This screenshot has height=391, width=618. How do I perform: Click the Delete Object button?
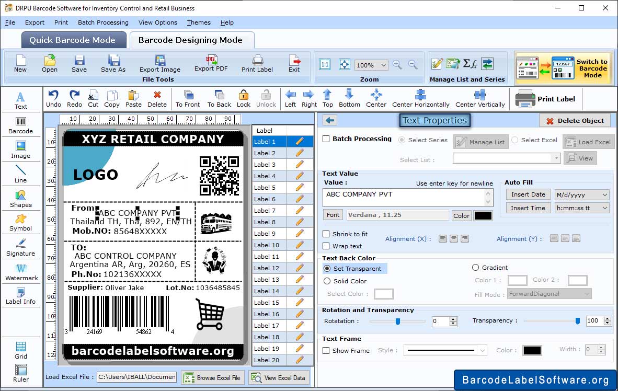click(575, 121)
